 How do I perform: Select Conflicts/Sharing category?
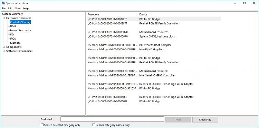[x=20, y=22]
